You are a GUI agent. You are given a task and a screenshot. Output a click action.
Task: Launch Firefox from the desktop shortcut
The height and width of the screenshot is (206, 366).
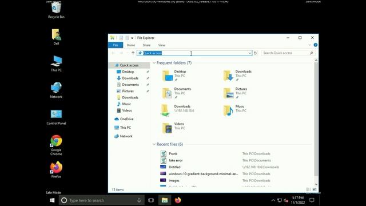(x=56, y=170)
